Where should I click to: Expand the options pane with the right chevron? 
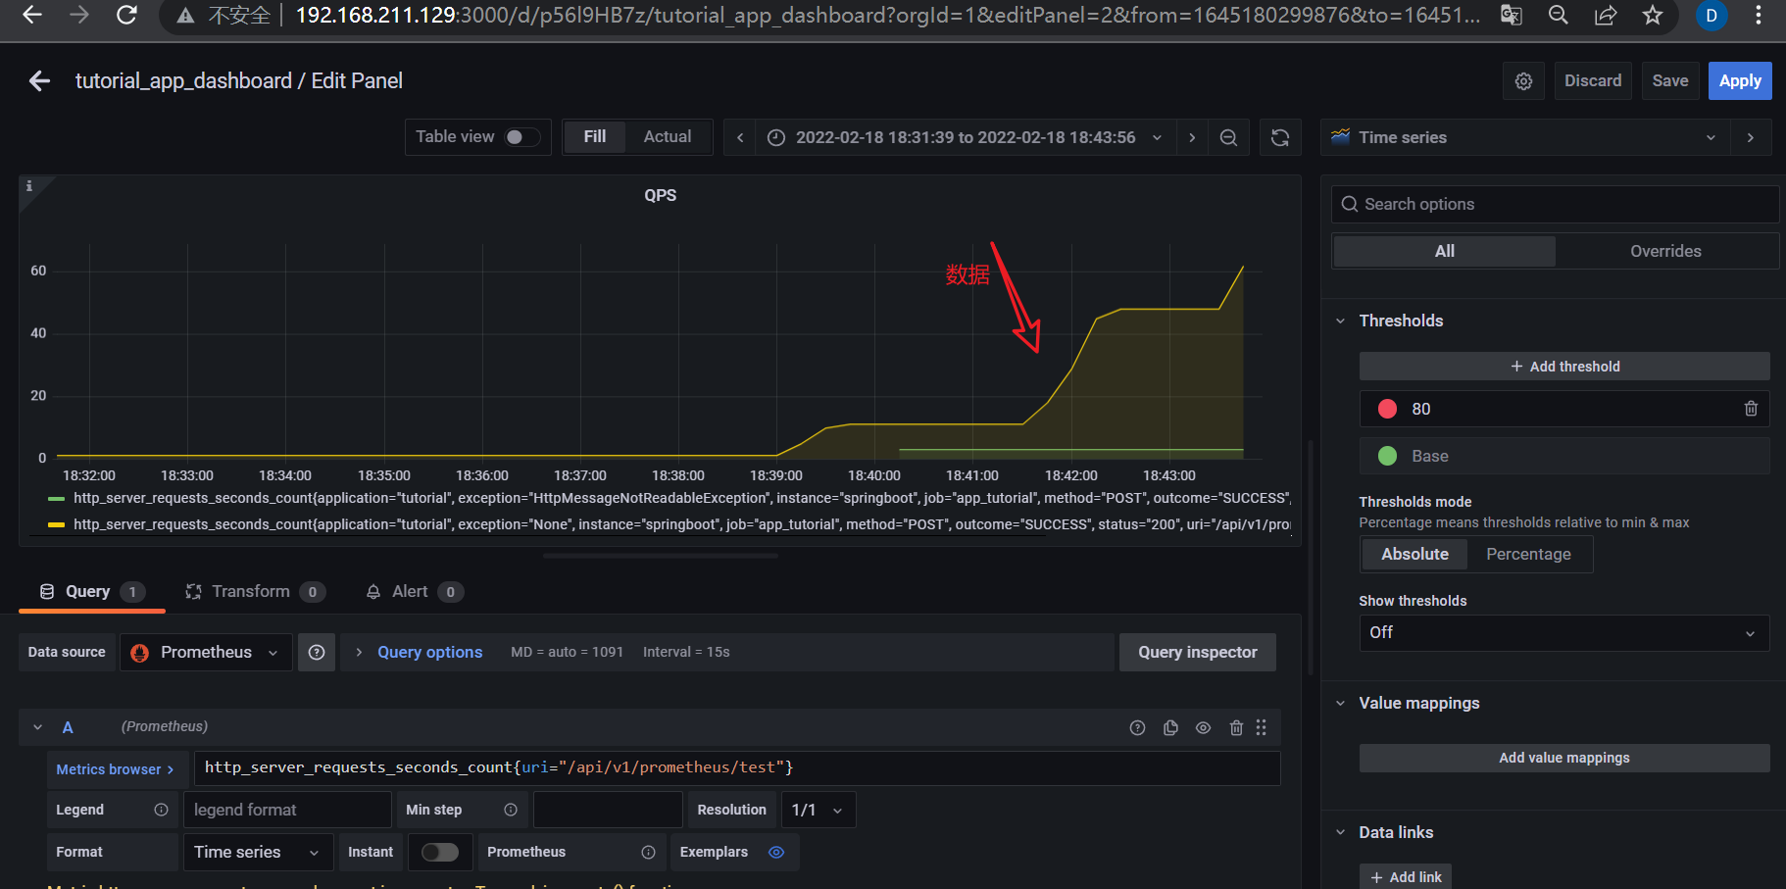pyautogui.click(x=1751, y=137)
